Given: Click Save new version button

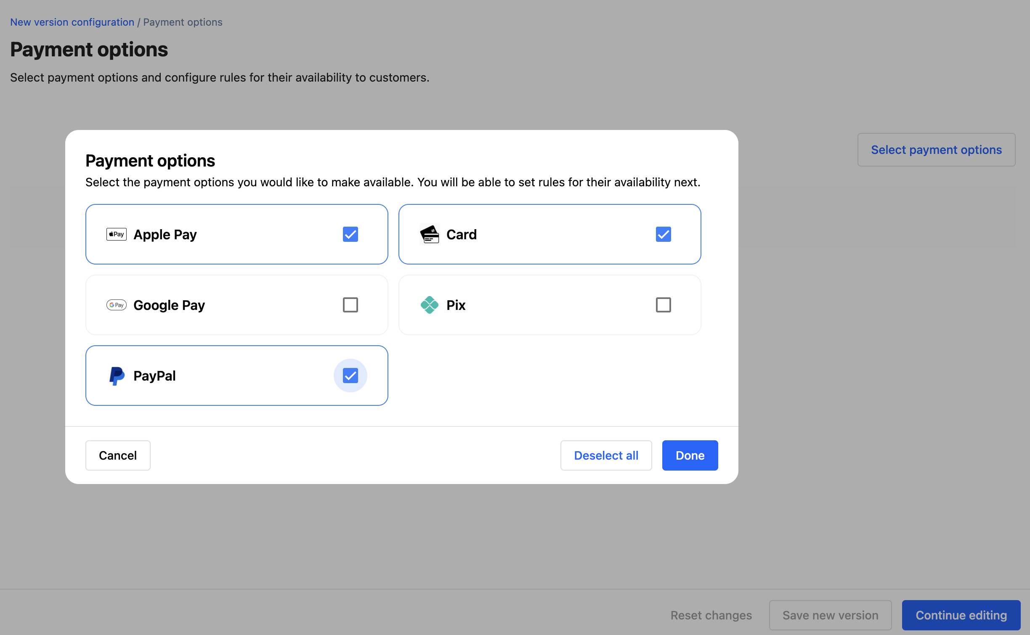Looking at the screenshot, I should [830, 615].
